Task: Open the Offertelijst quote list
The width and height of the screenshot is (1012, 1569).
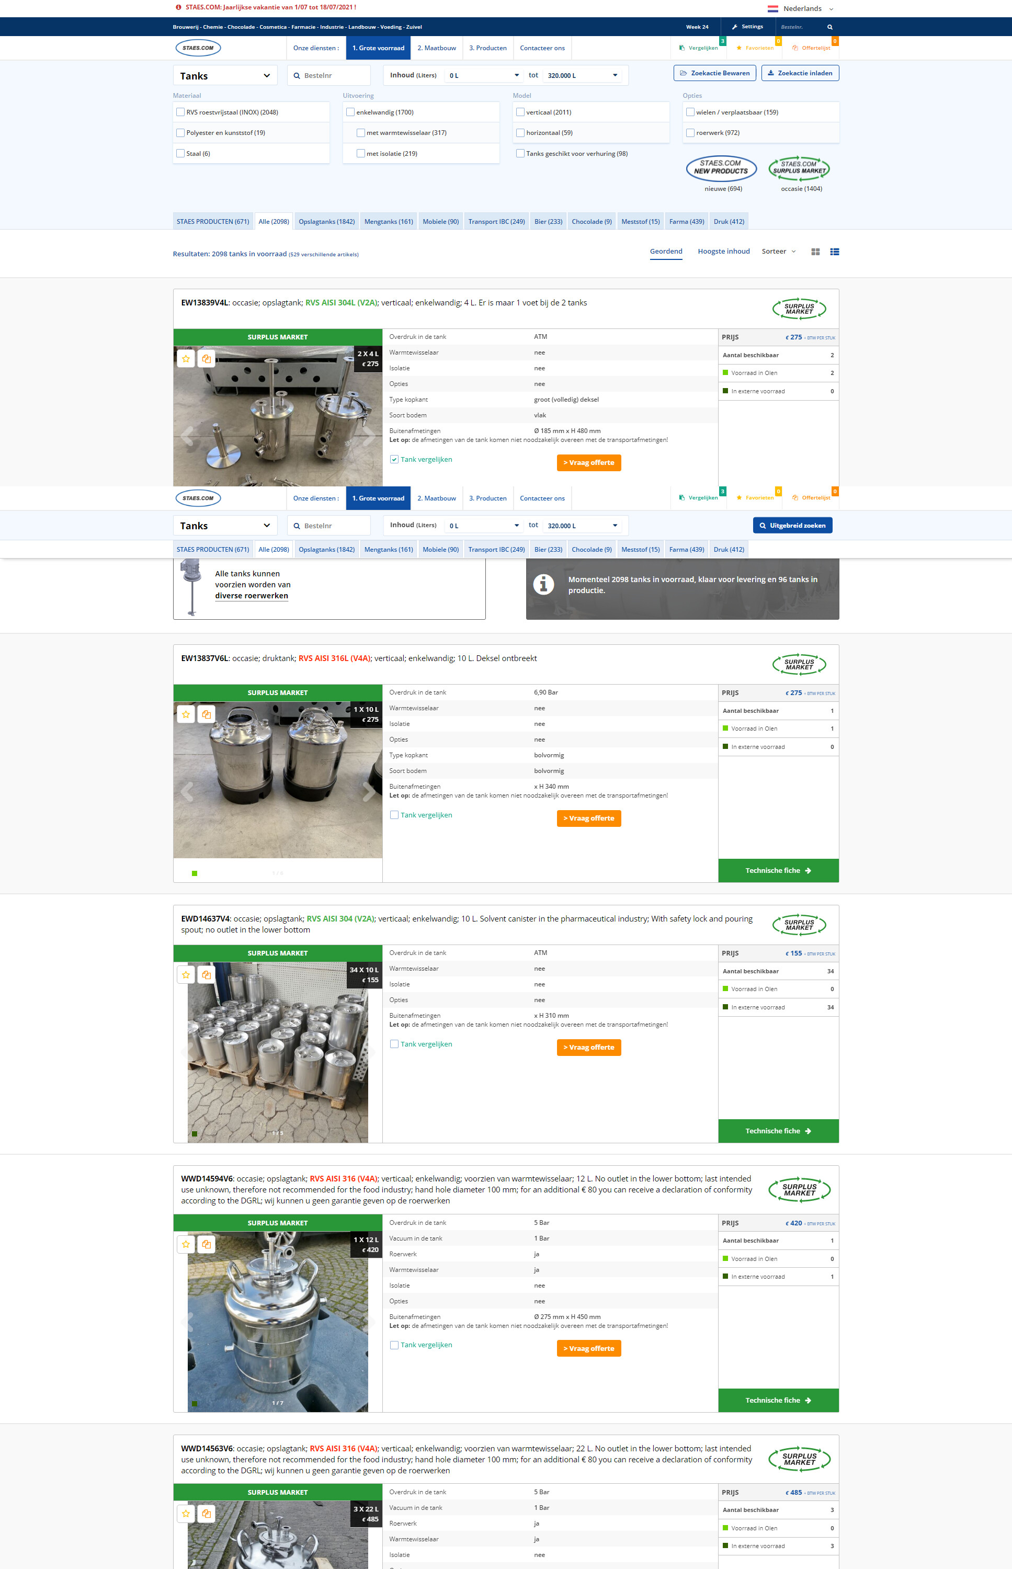Action: tap(812, 47)
